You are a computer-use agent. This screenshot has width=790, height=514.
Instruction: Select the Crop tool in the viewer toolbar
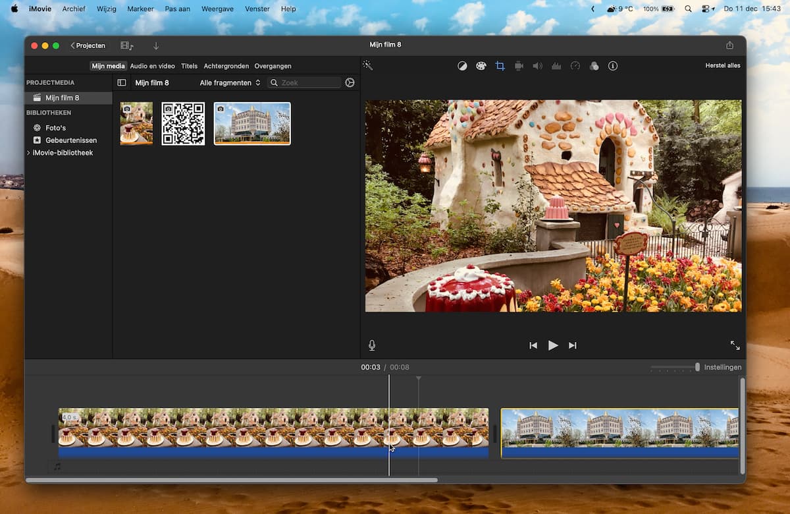(500, 65)
